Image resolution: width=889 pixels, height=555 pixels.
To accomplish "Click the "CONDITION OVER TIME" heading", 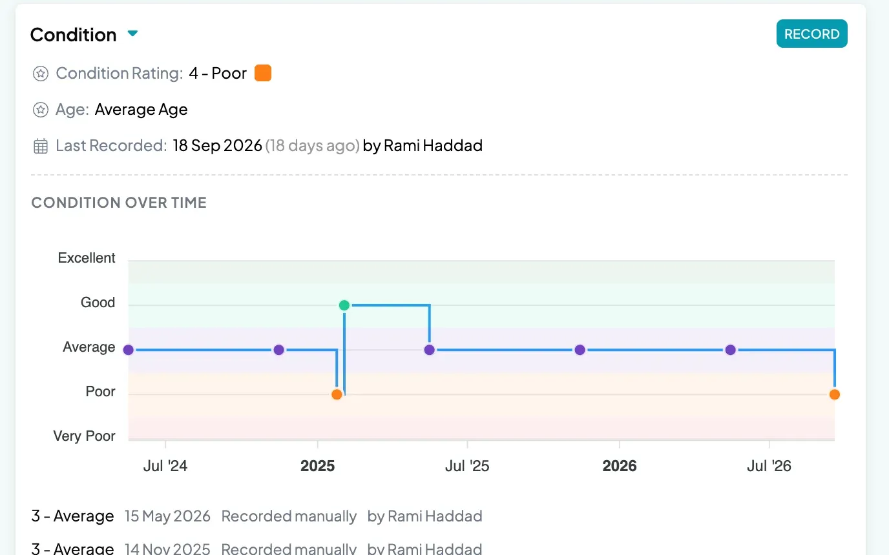I will pos(119,203).
